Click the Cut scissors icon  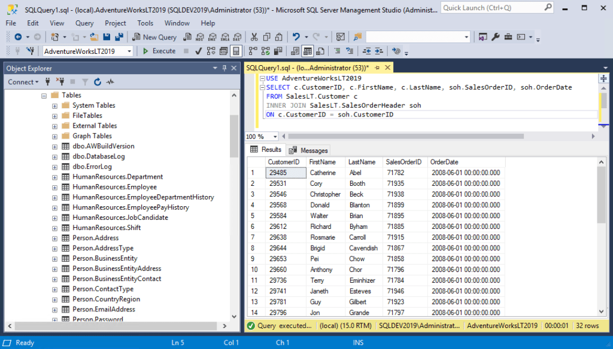254,37
